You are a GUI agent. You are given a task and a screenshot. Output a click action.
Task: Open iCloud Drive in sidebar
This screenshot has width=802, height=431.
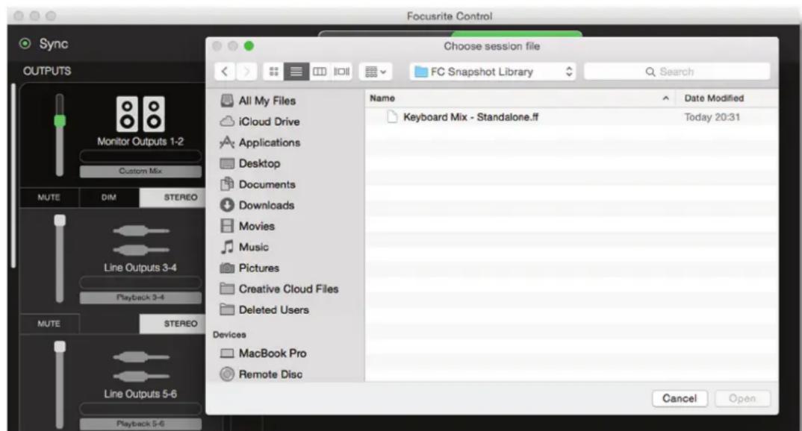click(x=260, y=122)
